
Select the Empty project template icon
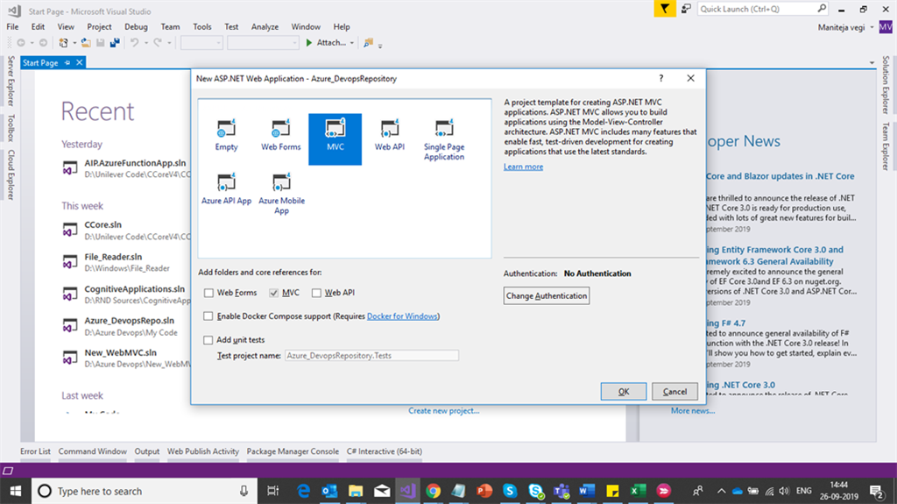pyautogui.click(x=226, y=128)
